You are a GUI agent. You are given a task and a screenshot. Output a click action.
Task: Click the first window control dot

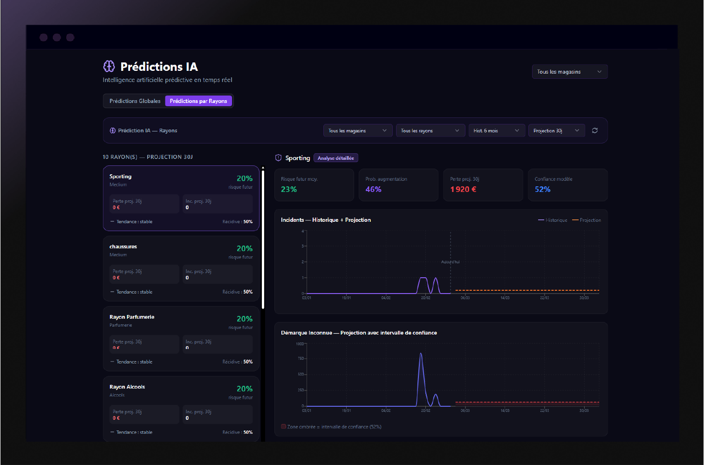43,37
